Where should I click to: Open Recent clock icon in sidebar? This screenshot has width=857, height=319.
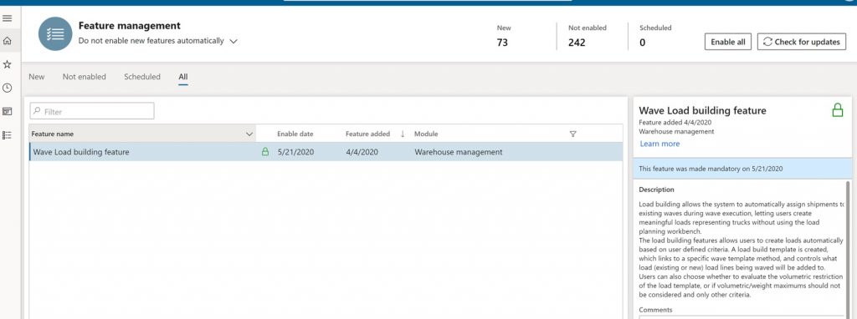pyautogui.click(x=7, y=88)
